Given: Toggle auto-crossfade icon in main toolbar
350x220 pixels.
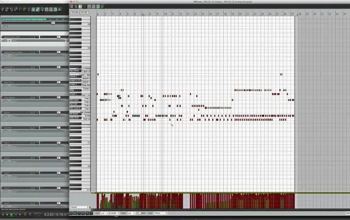Looking at the screenshot, I should pos(33,10).
